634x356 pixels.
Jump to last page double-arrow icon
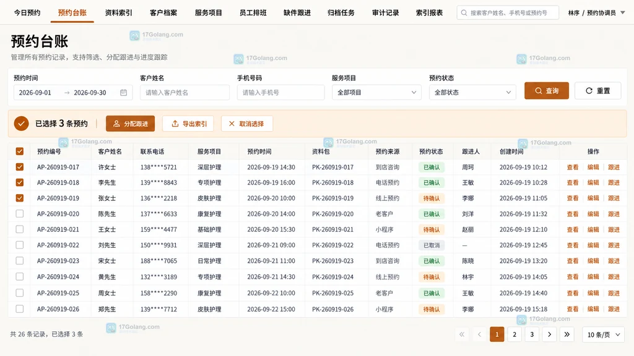567,334
